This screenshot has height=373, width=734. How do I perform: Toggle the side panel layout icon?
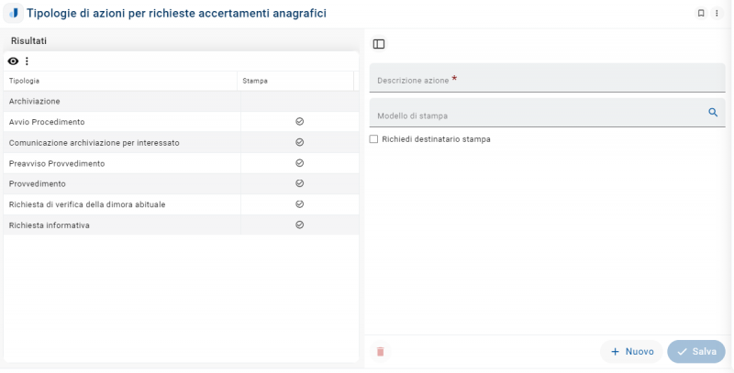379,44
